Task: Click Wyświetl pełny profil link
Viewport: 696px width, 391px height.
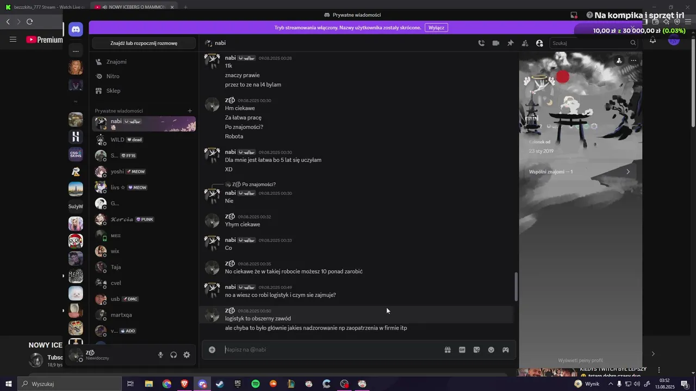Action: pyautogui.click(x=580, y=361)
